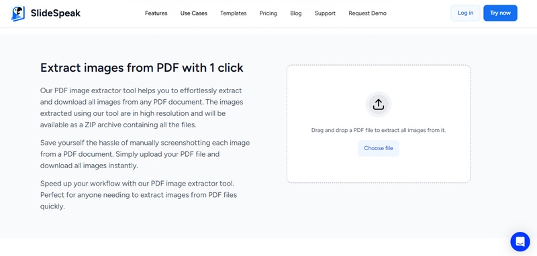Visit the Blog link
Image resolution: width=537 pixels, height=256 pixels.
coord(296,13)
